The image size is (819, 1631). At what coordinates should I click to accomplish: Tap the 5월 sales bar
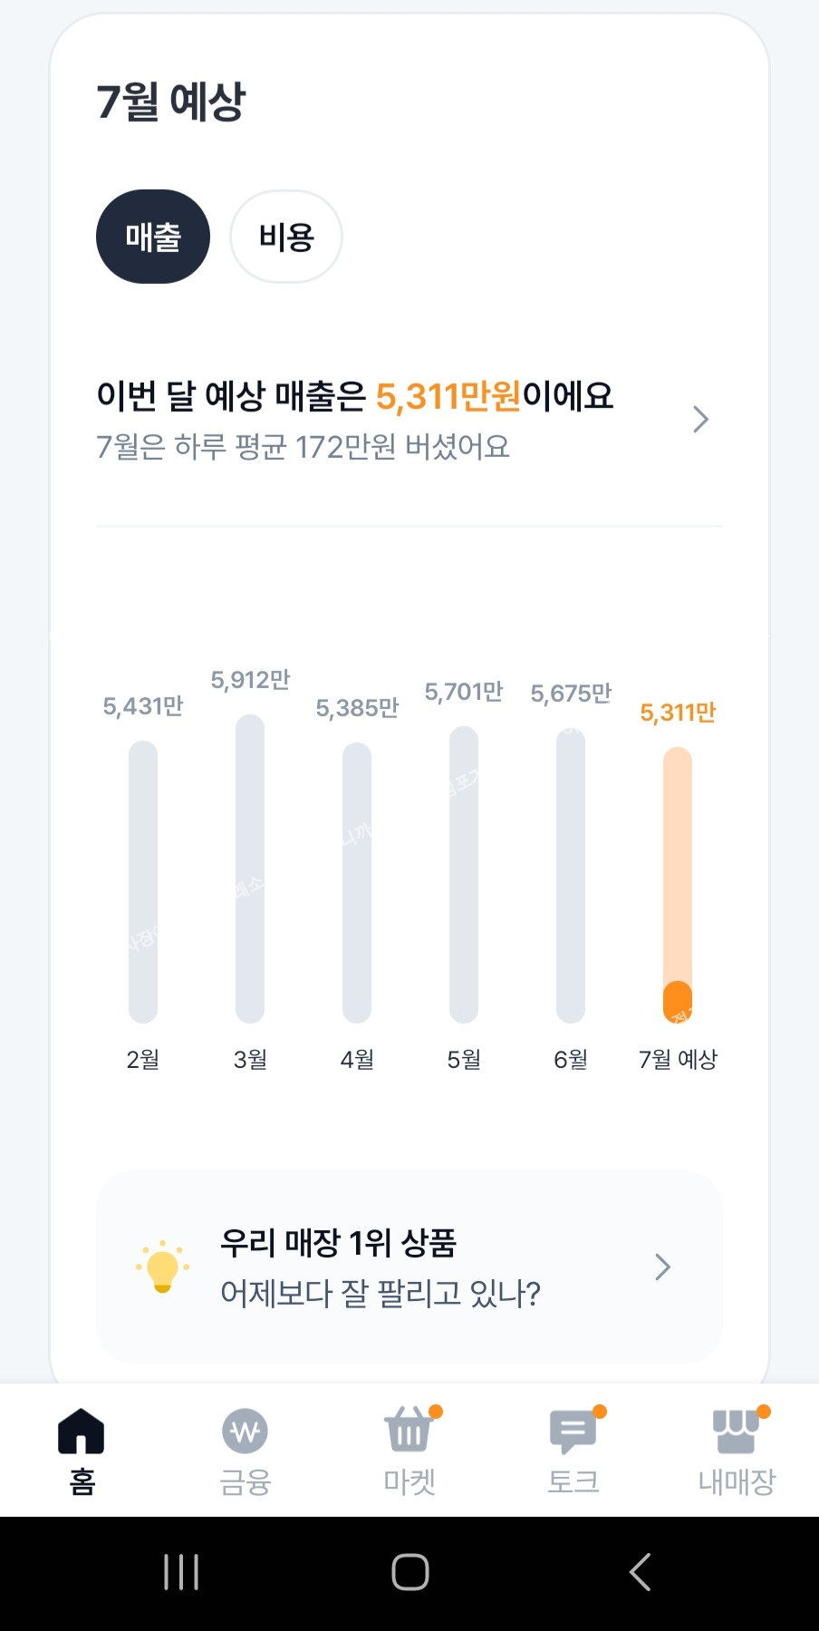pos(464,874)
